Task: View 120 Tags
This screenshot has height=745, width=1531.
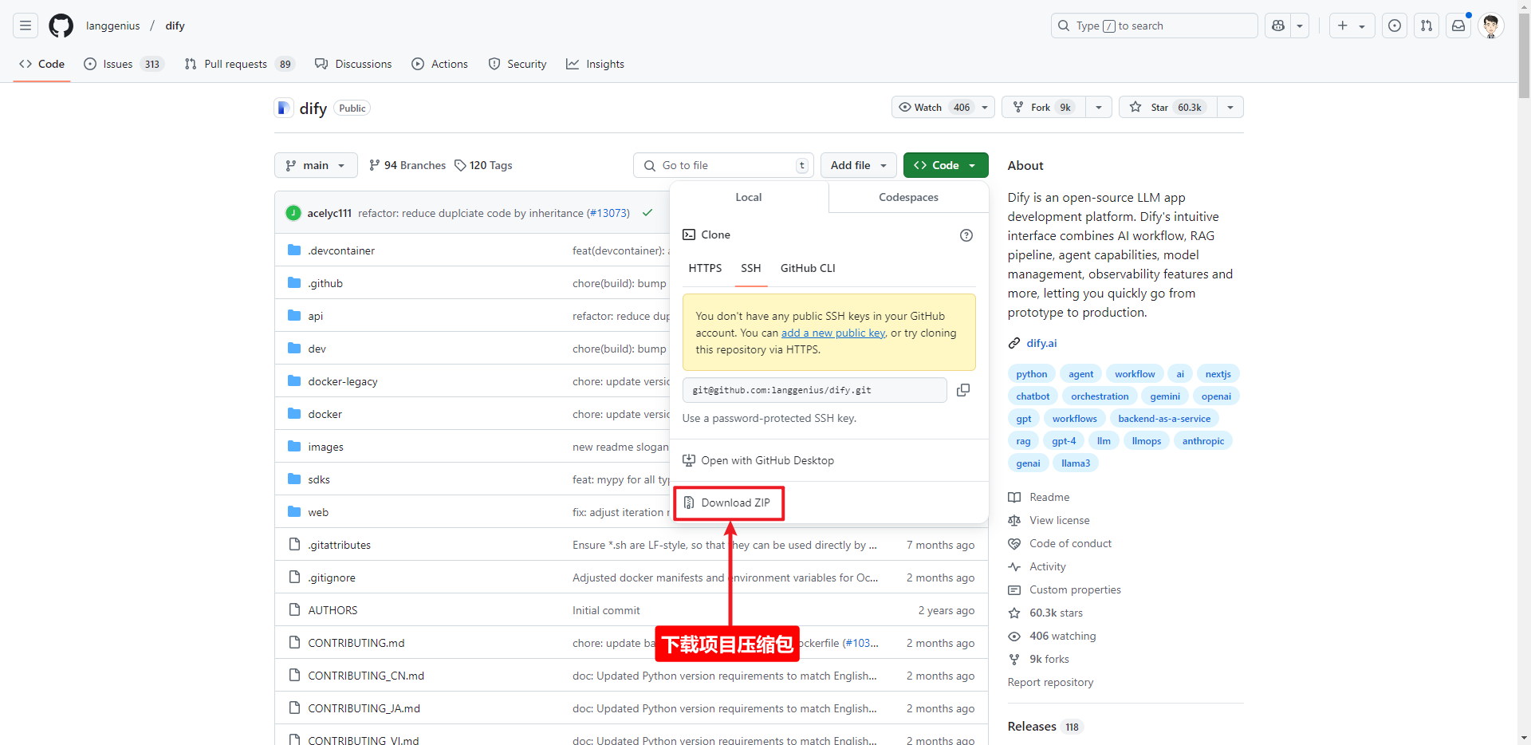Action: pyautogui.click(x=483, y=165)
